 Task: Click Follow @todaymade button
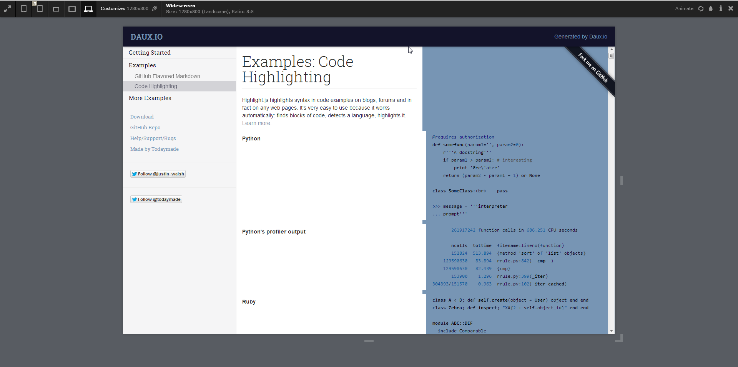(156, 199)
